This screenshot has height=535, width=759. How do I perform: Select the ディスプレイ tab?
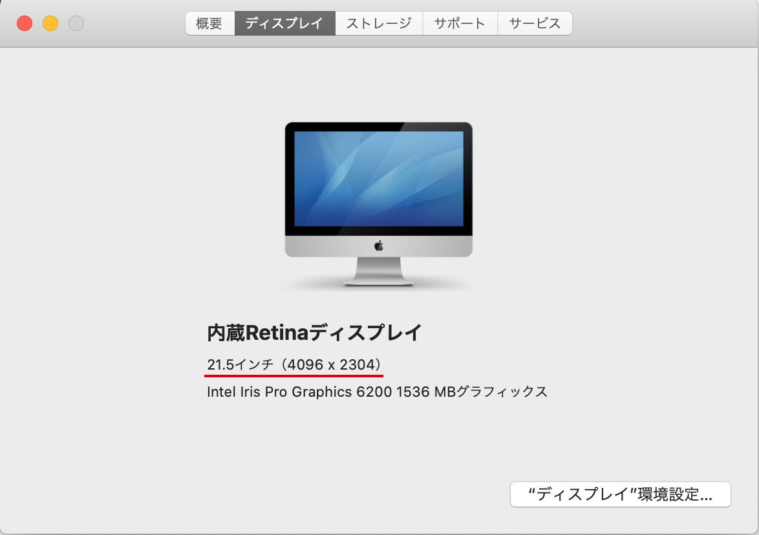[284, 23]
